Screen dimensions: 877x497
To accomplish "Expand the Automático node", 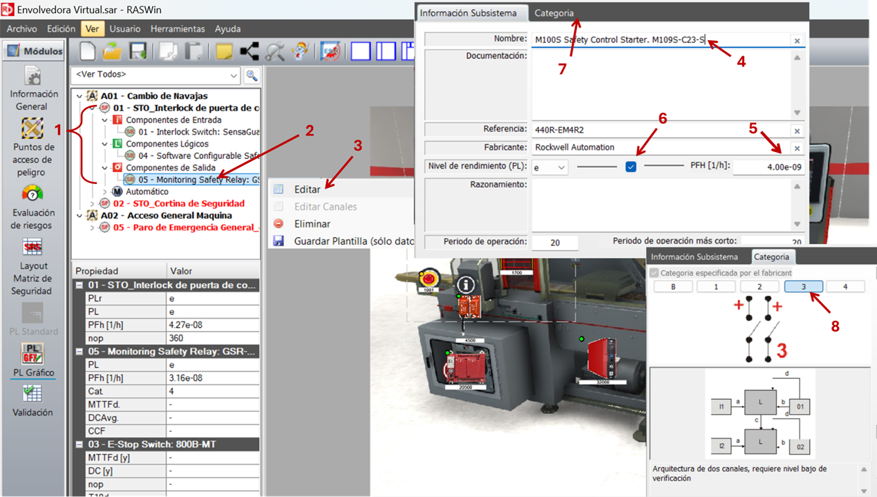I will tap(105, 191).
